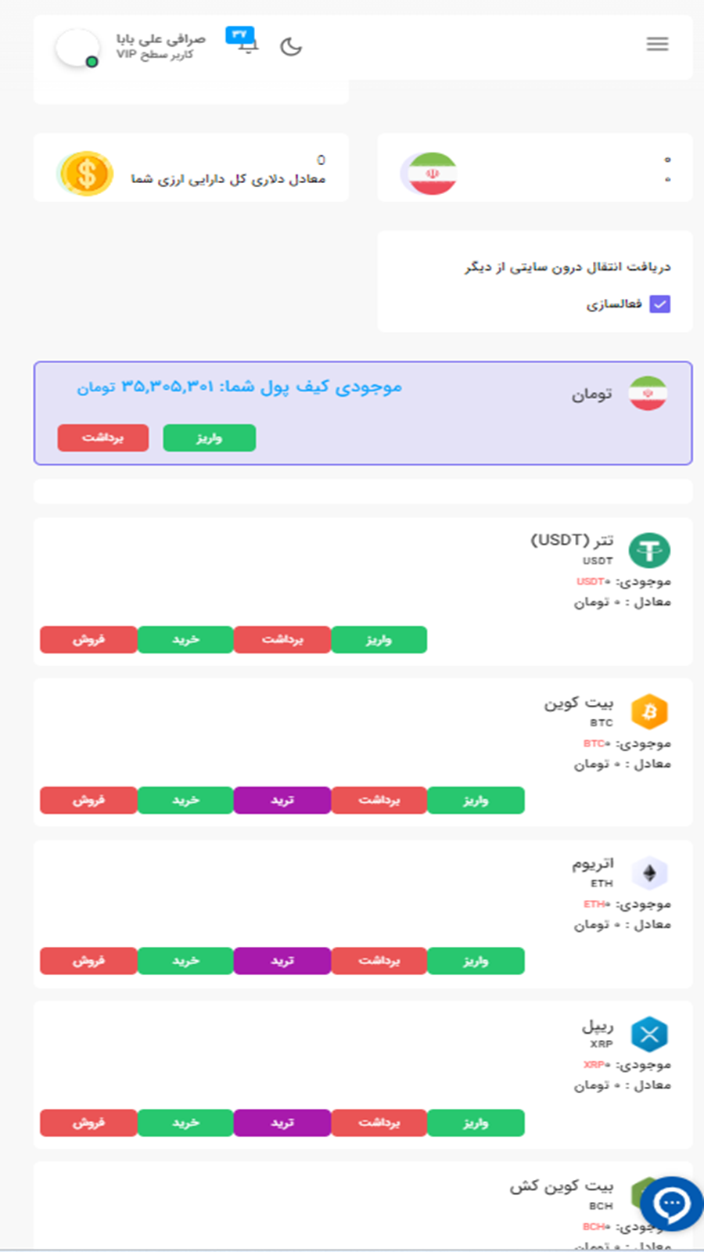Disable the فعالسازی activation checkbox
Image resolution: width=704 pixels, height=1252 pixels.
pyautogui.click(x=660, y=304)
